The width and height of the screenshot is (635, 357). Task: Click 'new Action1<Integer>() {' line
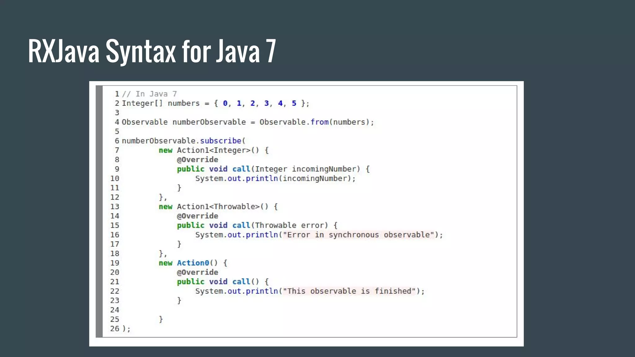214,150
